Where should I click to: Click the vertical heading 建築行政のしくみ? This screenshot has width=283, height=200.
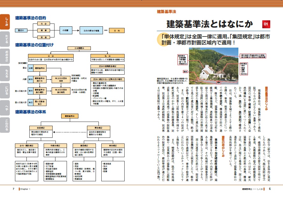223,147
